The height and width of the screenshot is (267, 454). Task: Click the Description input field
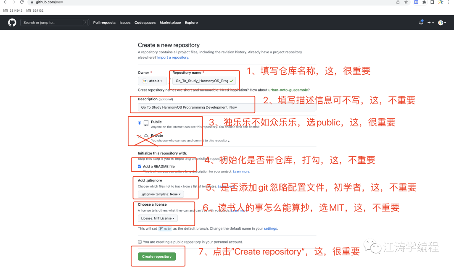click(227, 107)
